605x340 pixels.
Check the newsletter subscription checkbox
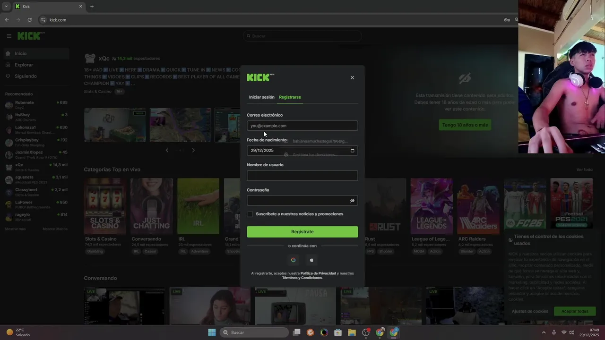tap(250, 214)
